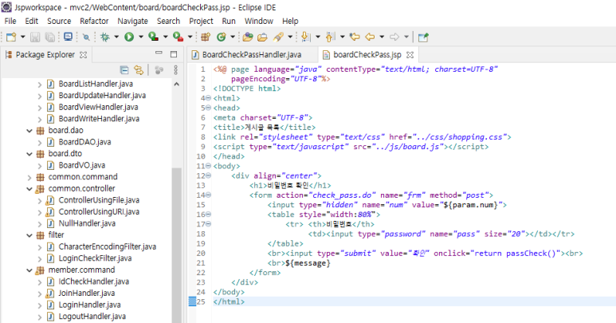Select BoardVO.java in tree
Viewport: 616px width, 323px height.
(82, 165)
